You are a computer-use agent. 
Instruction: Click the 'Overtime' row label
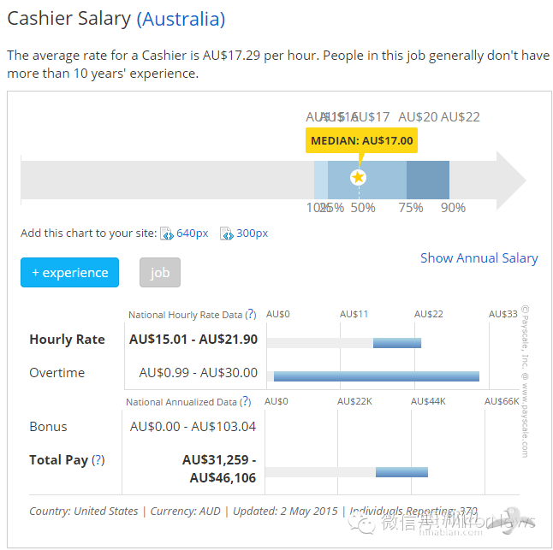[x=57, y=373]
